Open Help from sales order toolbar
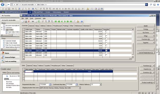 pyautogui.click(x=82, y=21)
